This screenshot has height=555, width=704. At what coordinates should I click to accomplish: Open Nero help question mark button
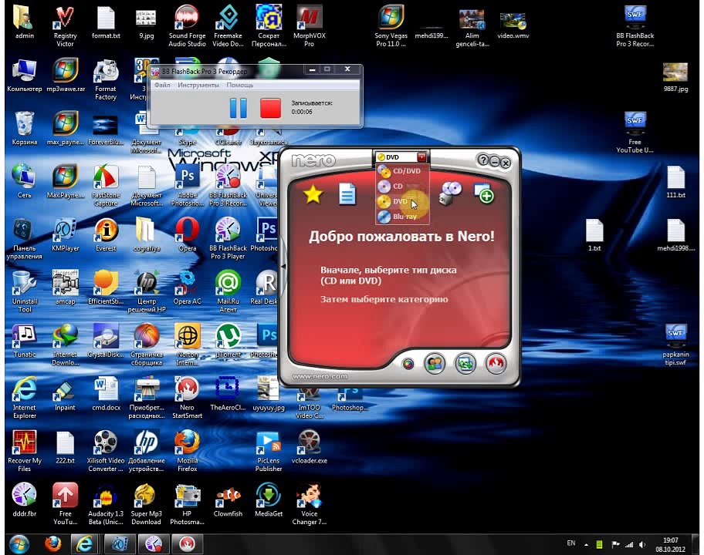[x=482, y=160]
